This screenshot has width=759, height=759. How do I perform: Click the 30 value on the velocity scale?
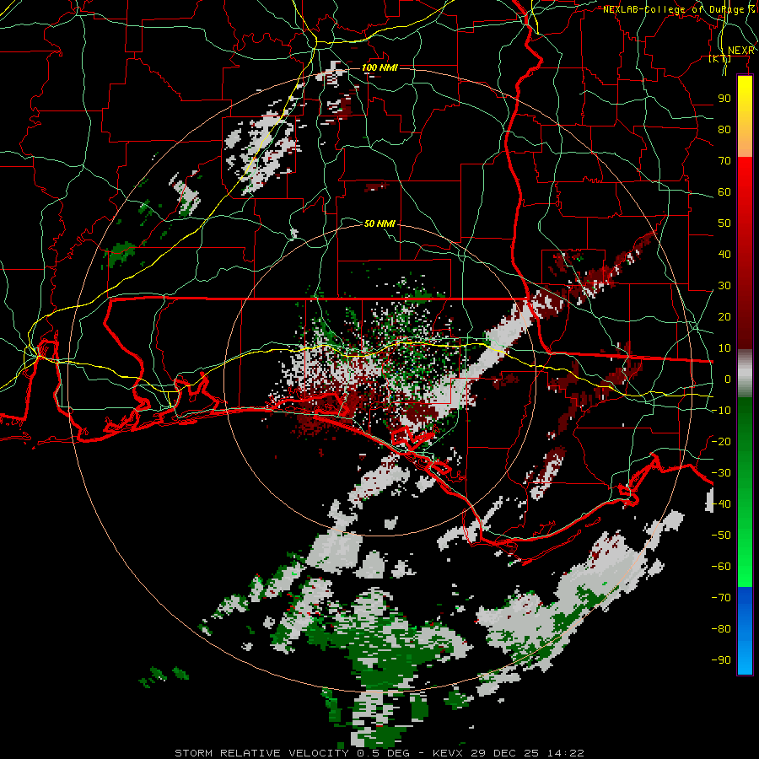pos(724,286)
